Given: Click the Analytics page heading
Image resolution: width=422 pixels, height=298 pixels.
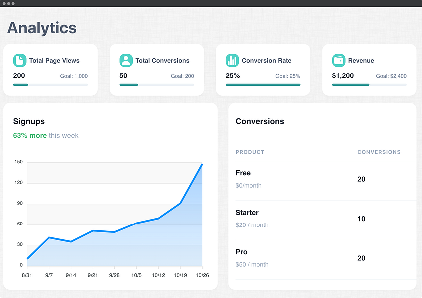Looking at the screenshot, I should pyautogui.click(x=42, y=28).
